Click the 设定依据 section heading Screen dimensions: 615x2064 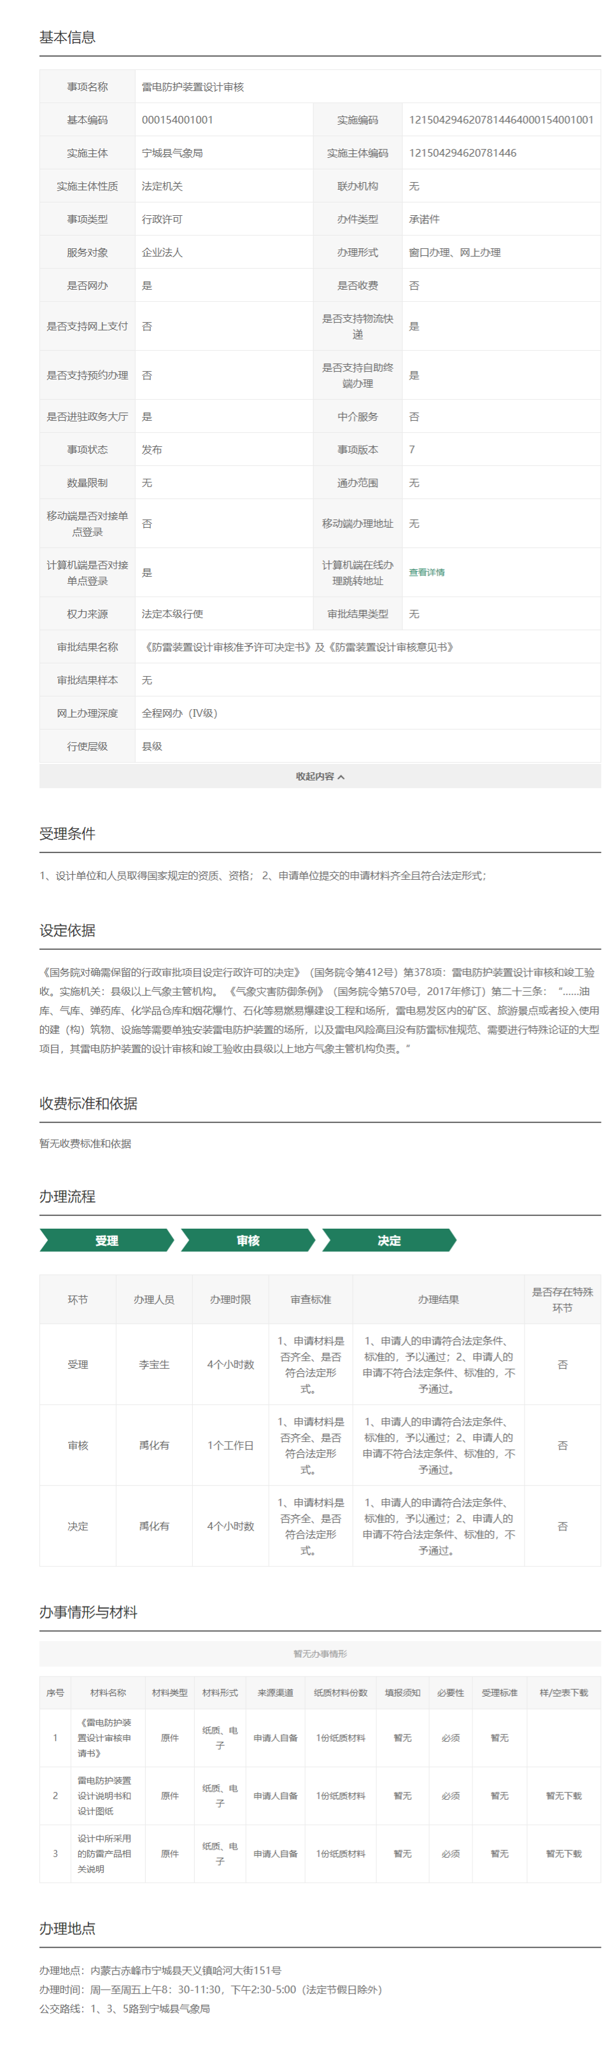click(x=67, y=930)
